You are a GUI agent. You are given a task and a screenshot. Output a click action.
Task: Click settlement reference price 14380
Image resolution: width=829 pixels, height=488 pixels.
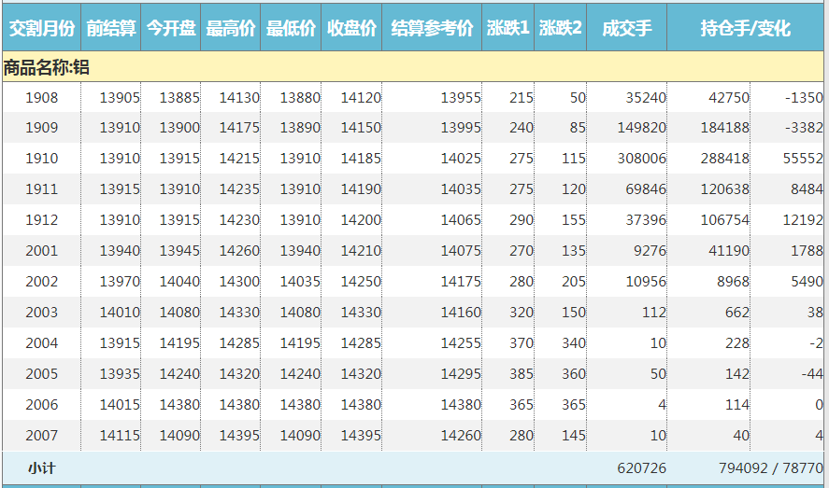coord(460,405)
